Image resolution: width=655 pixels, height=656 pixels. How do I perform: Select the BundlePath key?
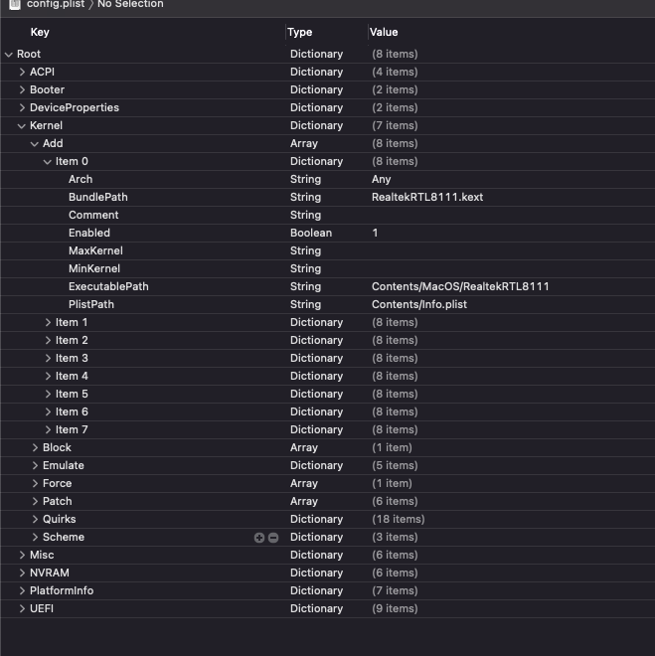pyautogui.click(x=97, y=198)
